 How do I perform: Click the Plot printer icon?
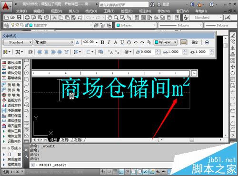(x=27, y=18)
